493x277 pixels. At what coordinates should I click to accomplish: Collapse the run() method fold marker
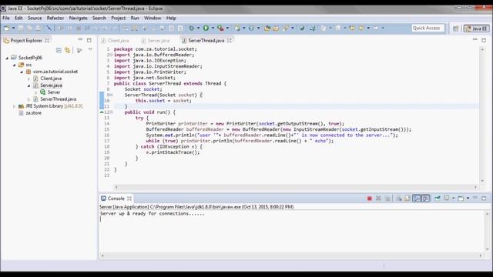click(112, 112)
